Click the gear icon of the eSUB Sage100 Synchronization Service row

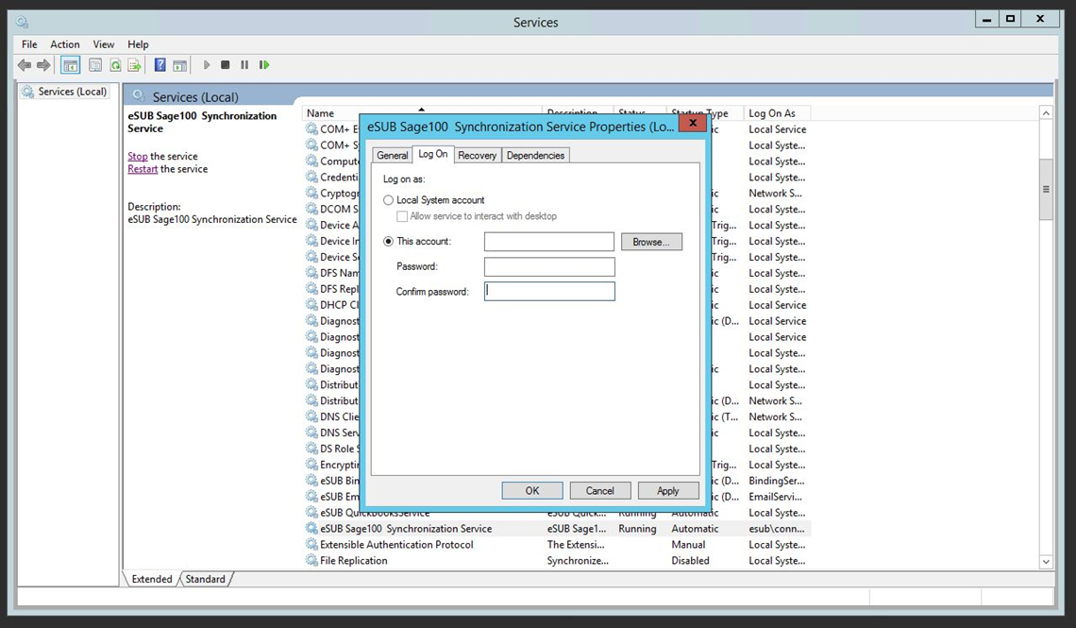click(x=311, y=529)
